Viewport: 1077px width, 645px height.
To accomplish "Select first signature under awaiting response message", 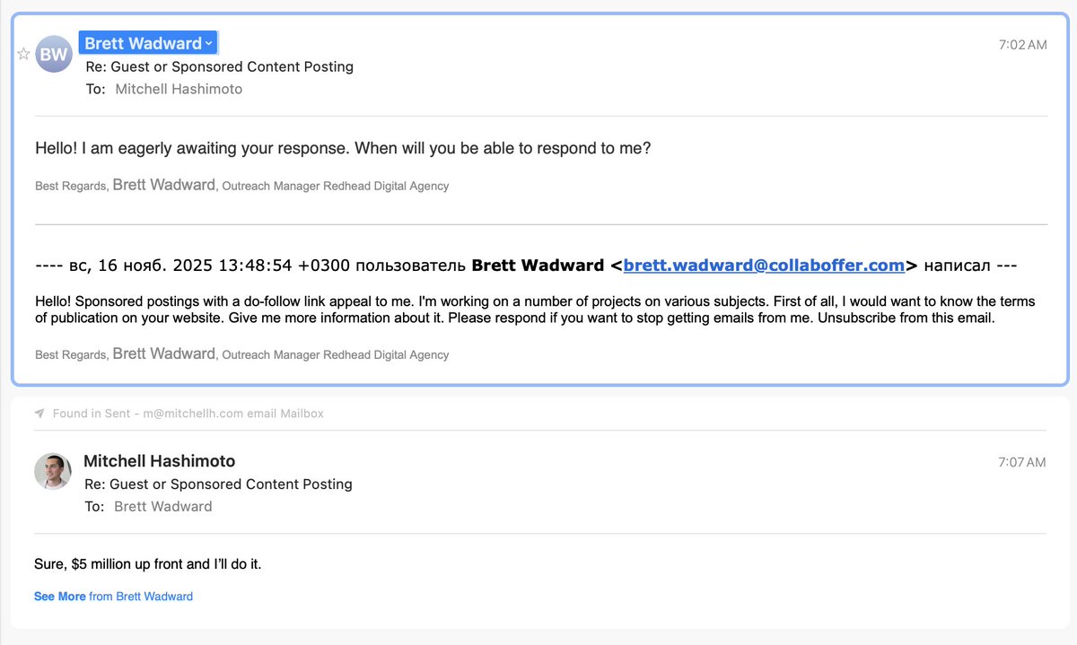I will [x=241, y=185].
